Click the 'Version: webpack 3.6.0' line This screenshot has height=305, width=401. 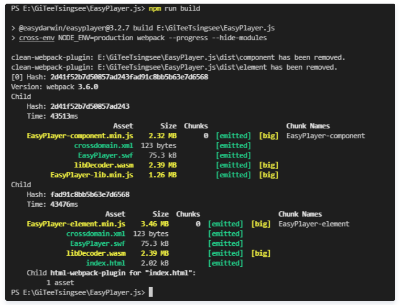(x=55, y=87)
